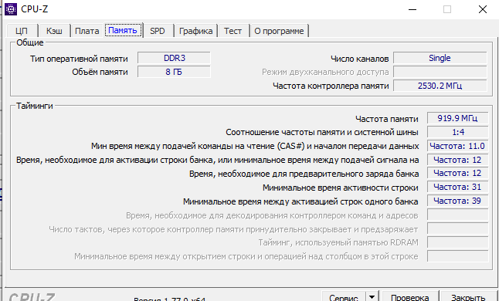Click the DDR3 memory type field

coord(174,58)
